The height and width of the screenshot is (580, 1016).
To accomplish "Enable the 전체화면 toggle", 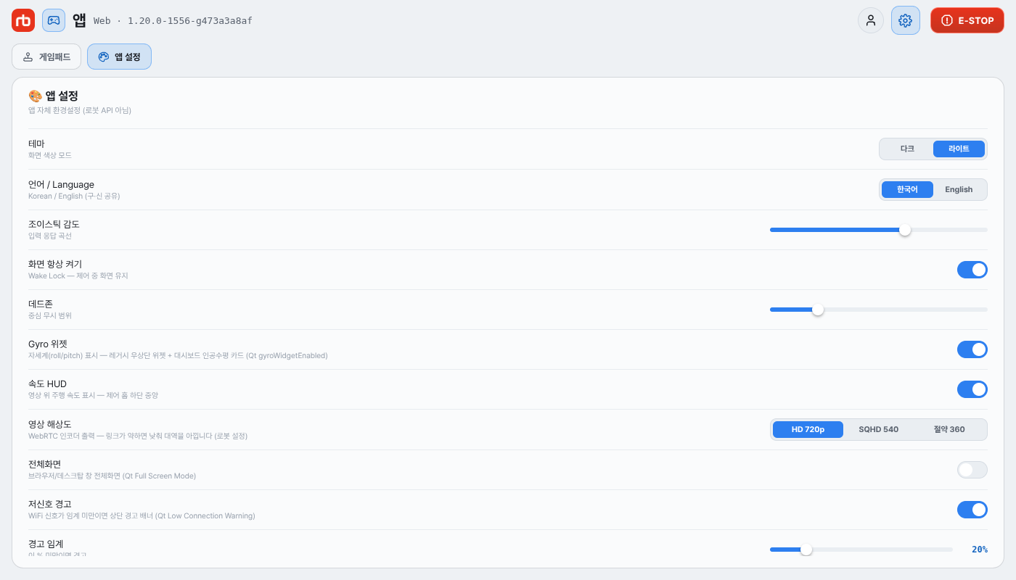I will [972, 470].
